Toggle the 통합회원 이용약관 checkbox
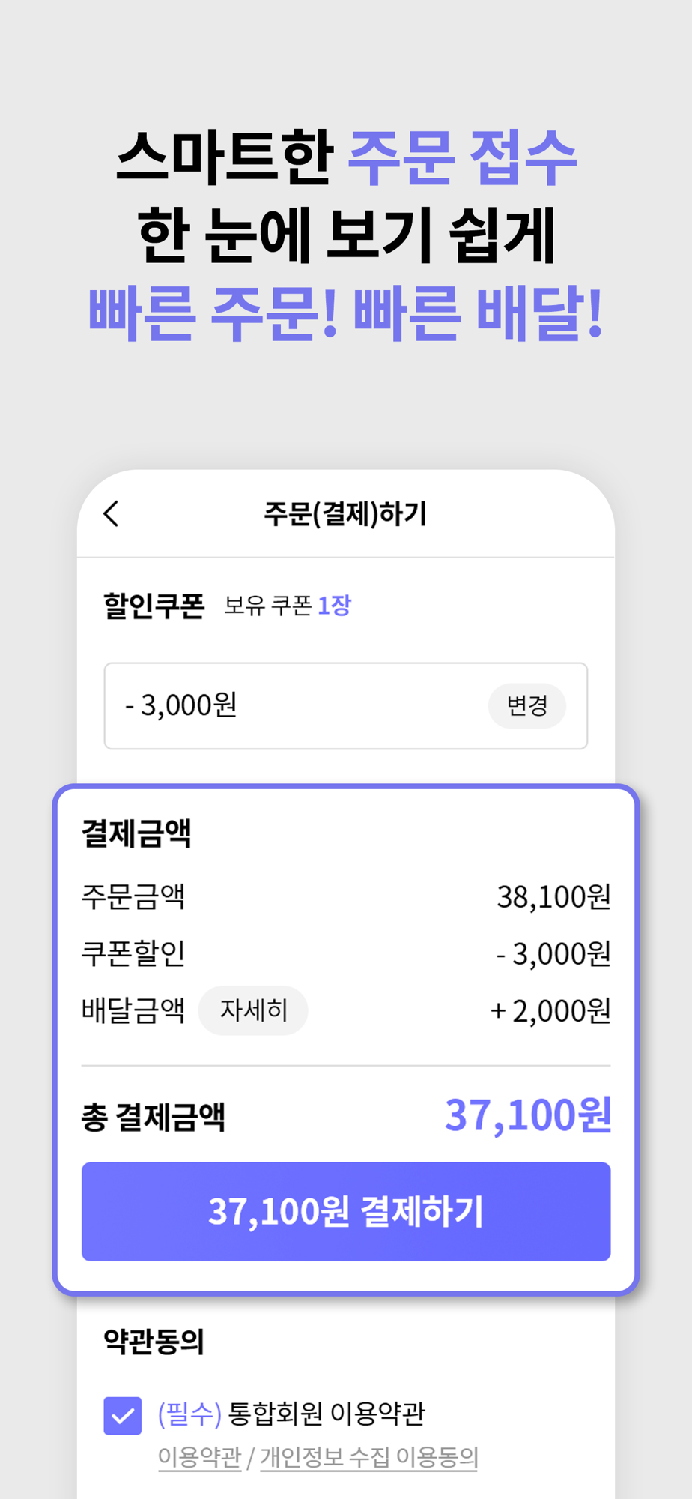The image size is (692, 1499). pos(123,1416)
